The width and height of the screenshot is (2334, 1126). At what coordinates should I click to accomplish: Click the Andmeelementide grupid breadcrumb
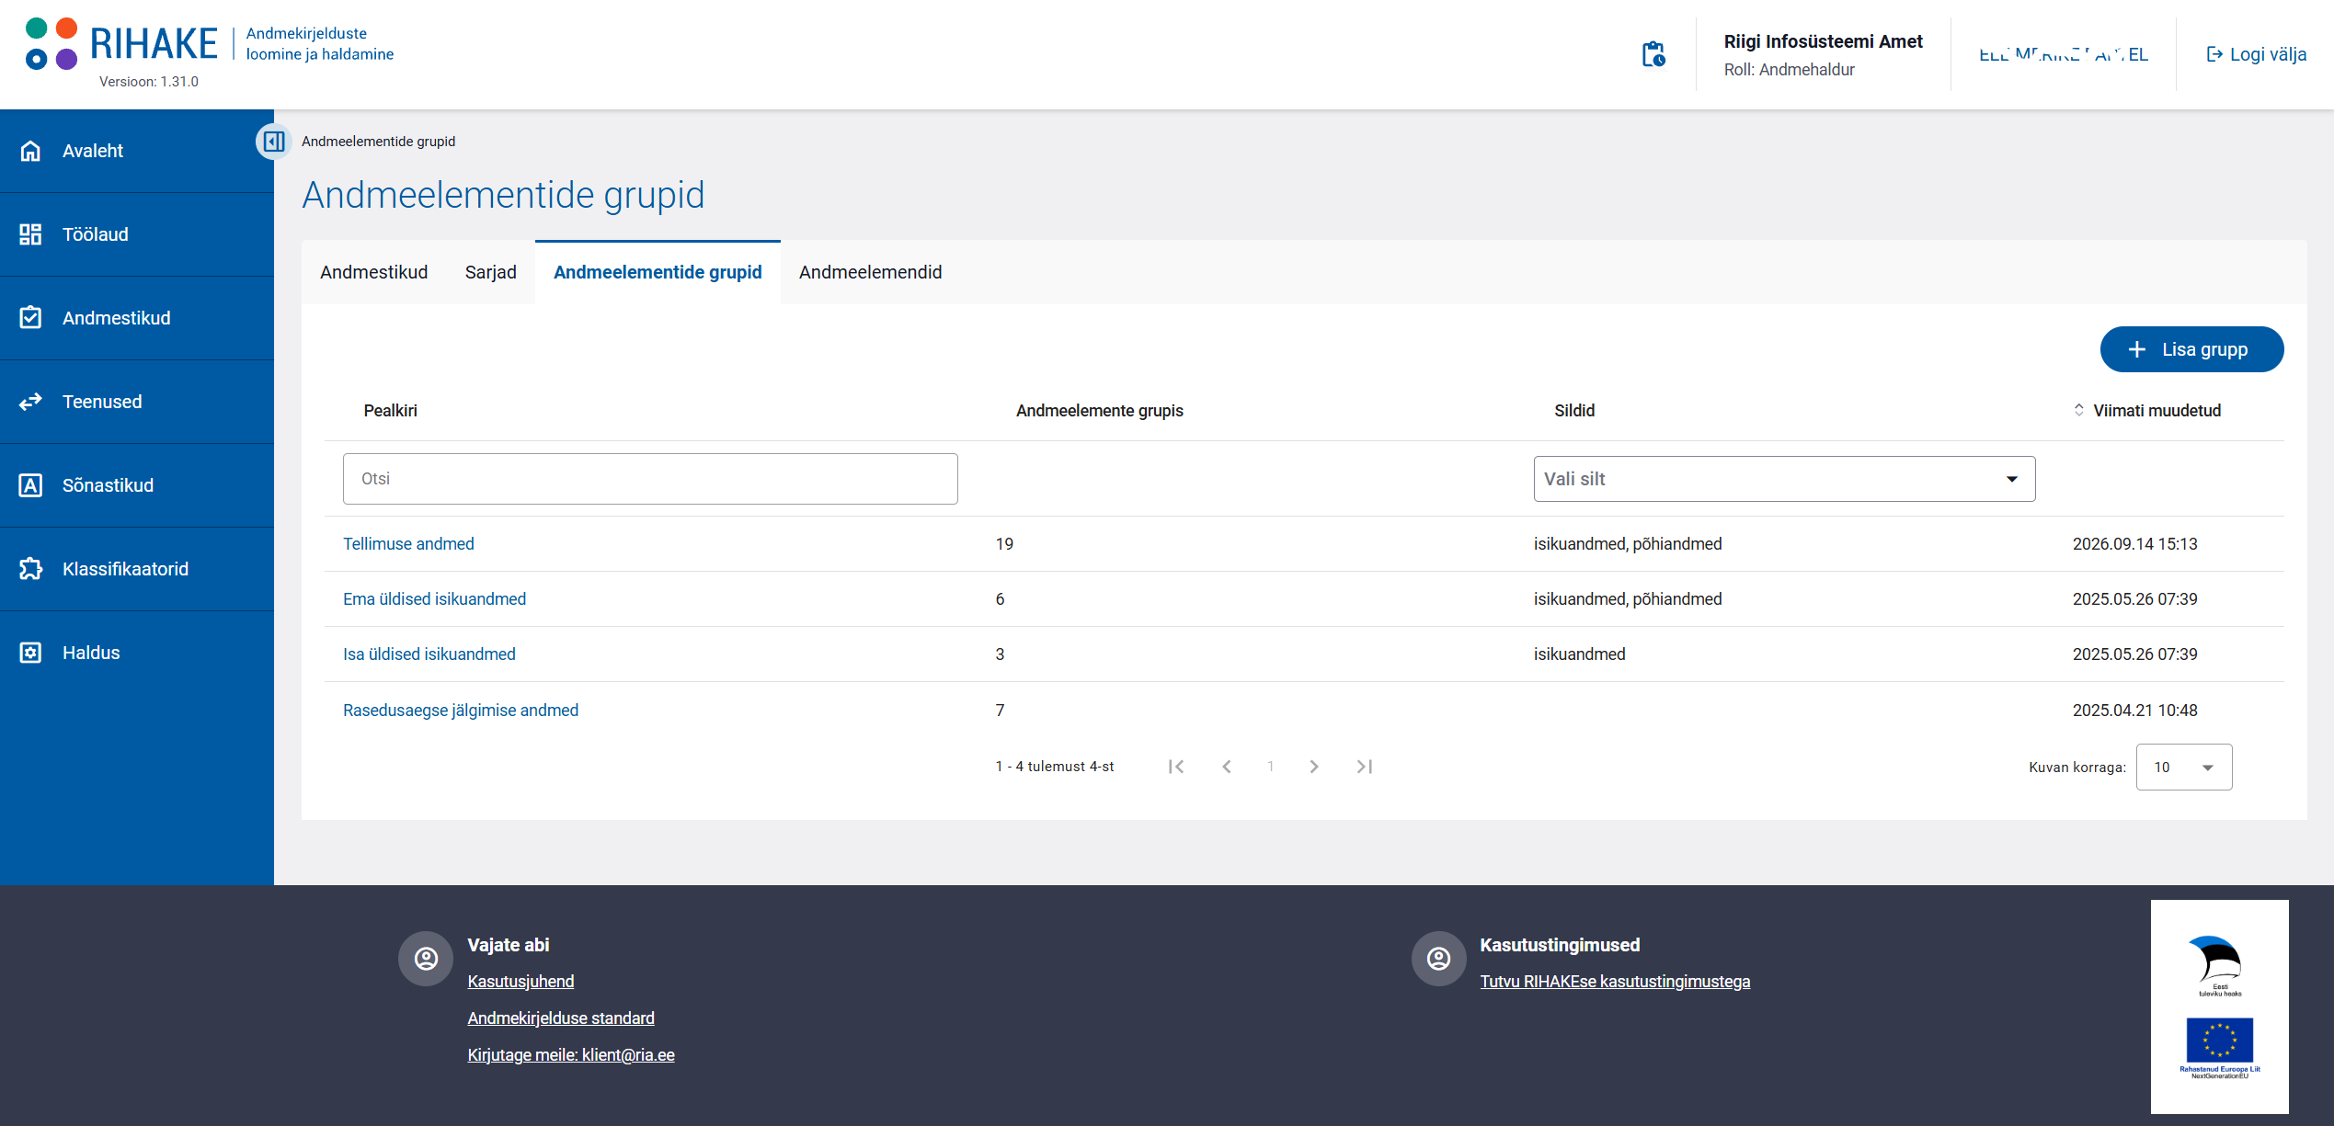pyautogui.click(x=378, y=142)
